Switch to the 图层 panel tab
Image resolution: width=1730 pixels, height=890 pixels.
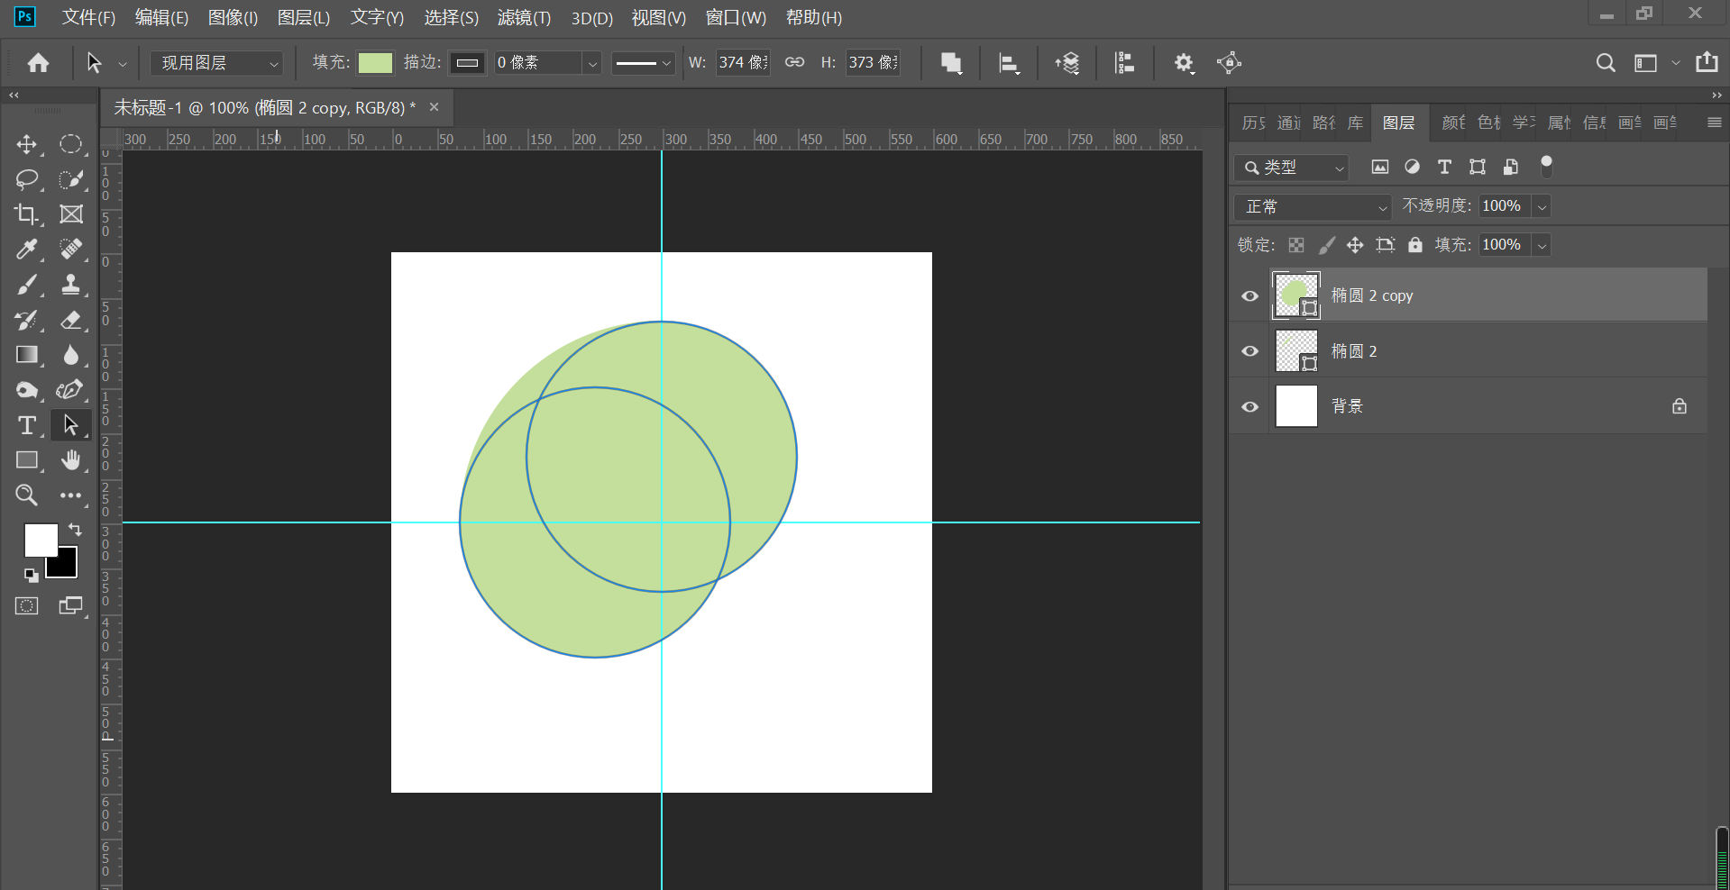[1398, 123]
